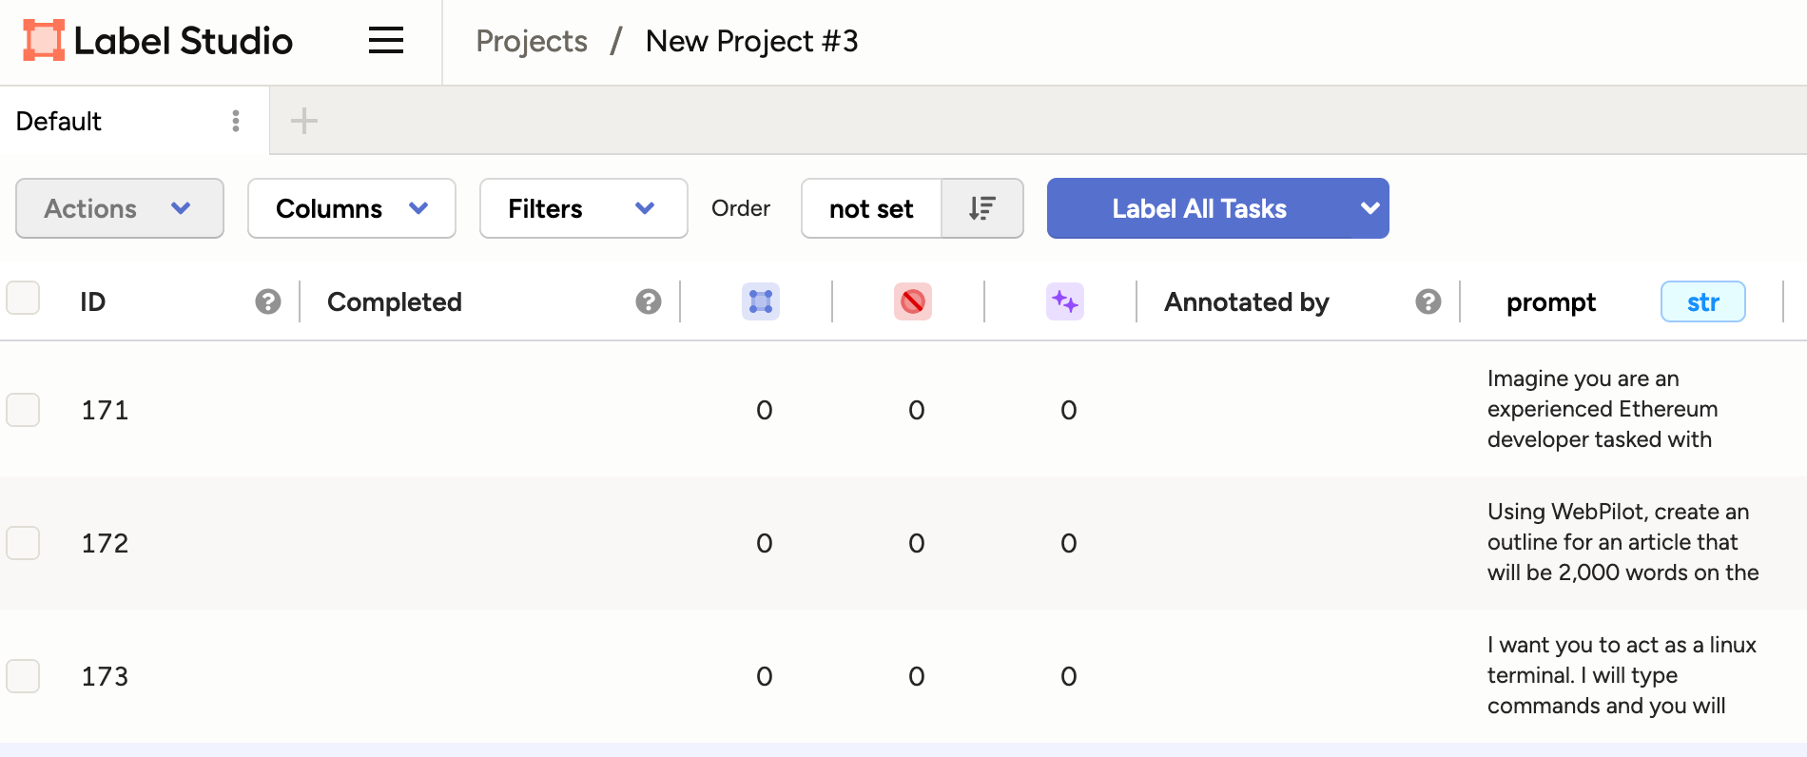Viewport: 1807px width, 757px height.
Task: Open task 172 prompt text cell
Action: (x=1622, y=542)
